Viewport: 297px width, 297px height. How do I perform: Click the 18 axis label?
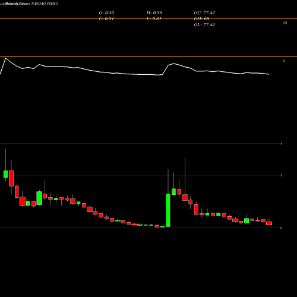[x=285, y=23]
